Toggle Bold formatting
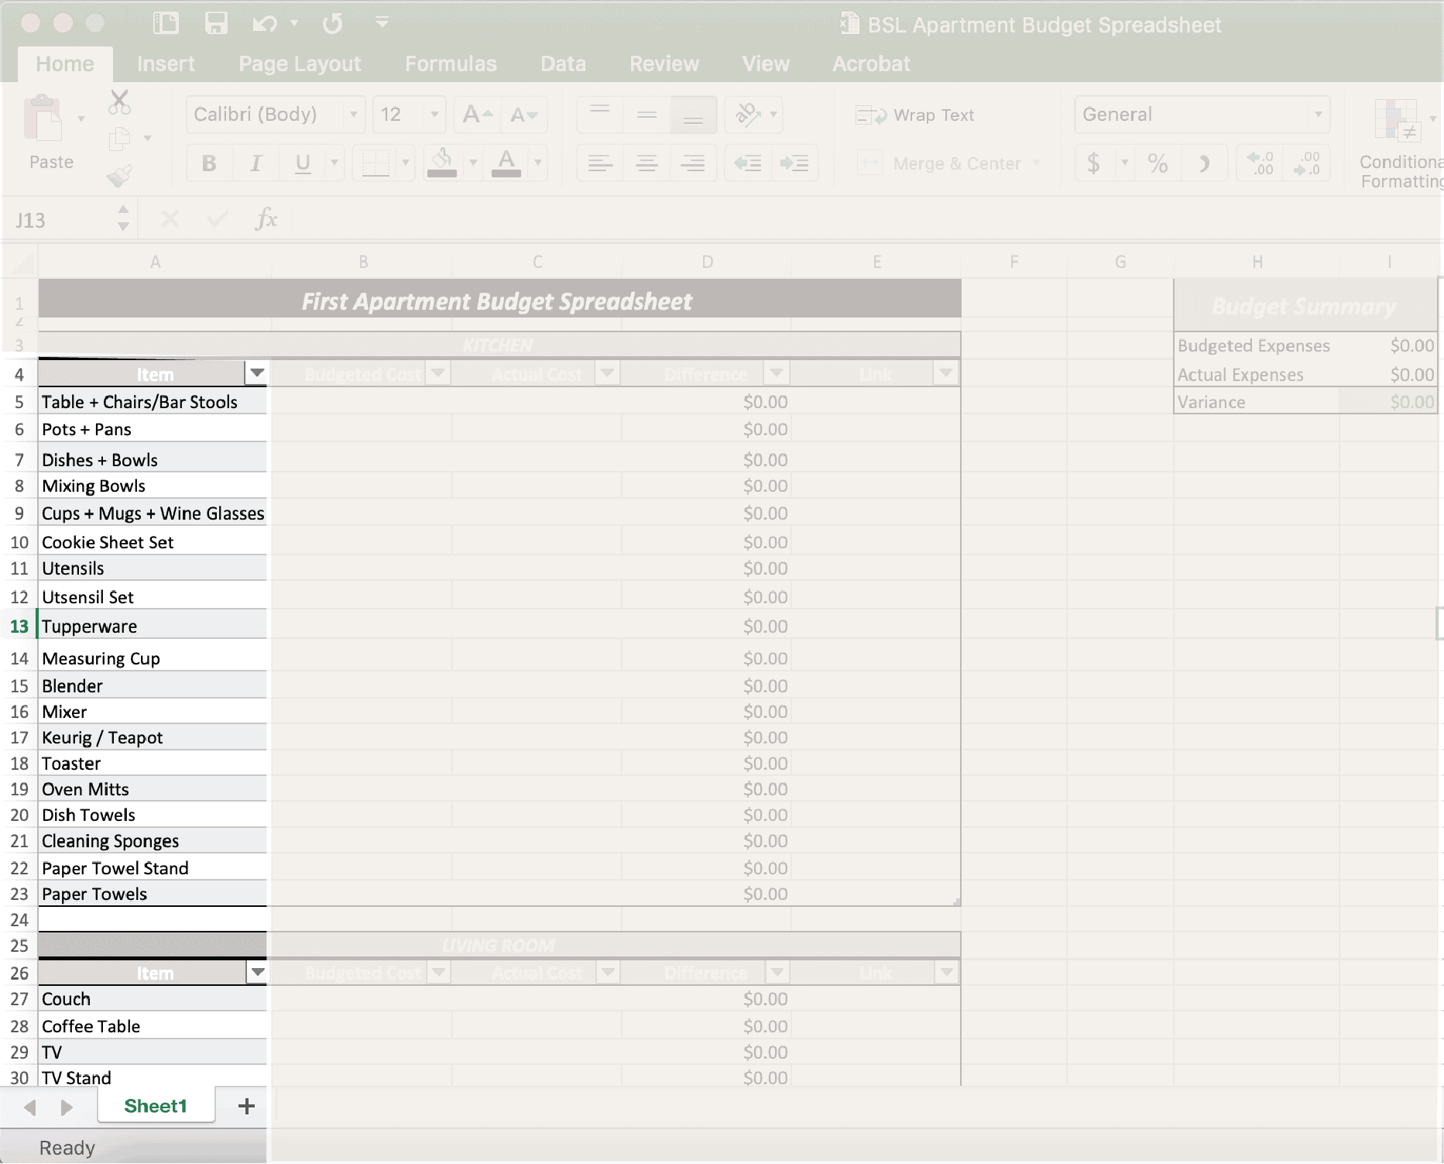 pyautogui.click(x=209, y=163)
